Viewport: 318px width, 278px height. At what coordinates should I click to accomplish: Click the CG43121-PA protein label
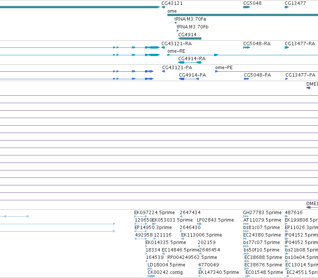[177, 68]
